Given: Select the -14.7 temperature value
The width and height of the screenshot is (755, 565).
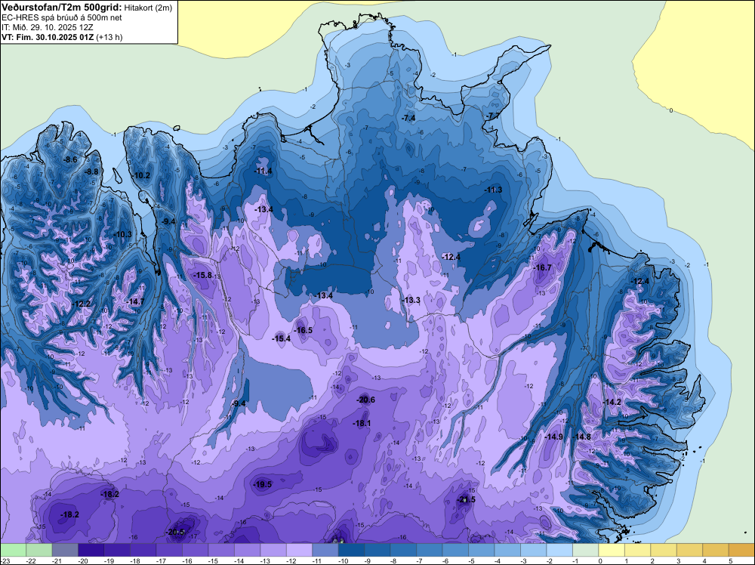Looking at the screenshot, I should point(135,301).
